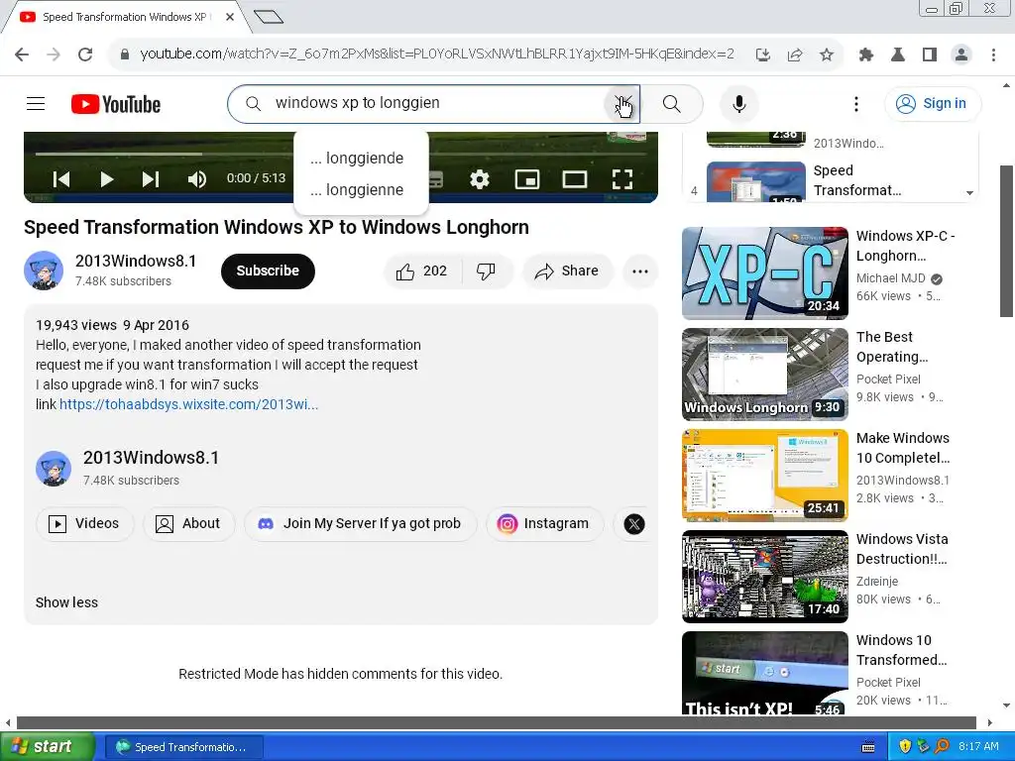Open the YouTube hamburger guide menu
Image resolution: width=1015 pixels, height=761 pixels.
(36, 103)
